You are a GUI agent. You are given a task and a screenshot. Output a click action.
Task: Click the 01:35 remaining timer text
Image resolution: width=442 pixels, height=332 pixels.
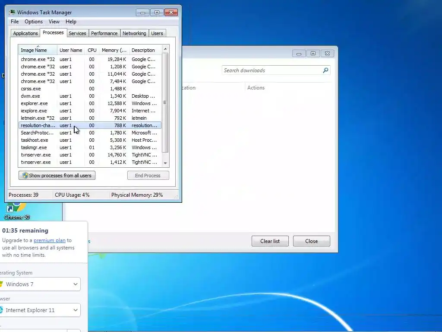point(25,230)
